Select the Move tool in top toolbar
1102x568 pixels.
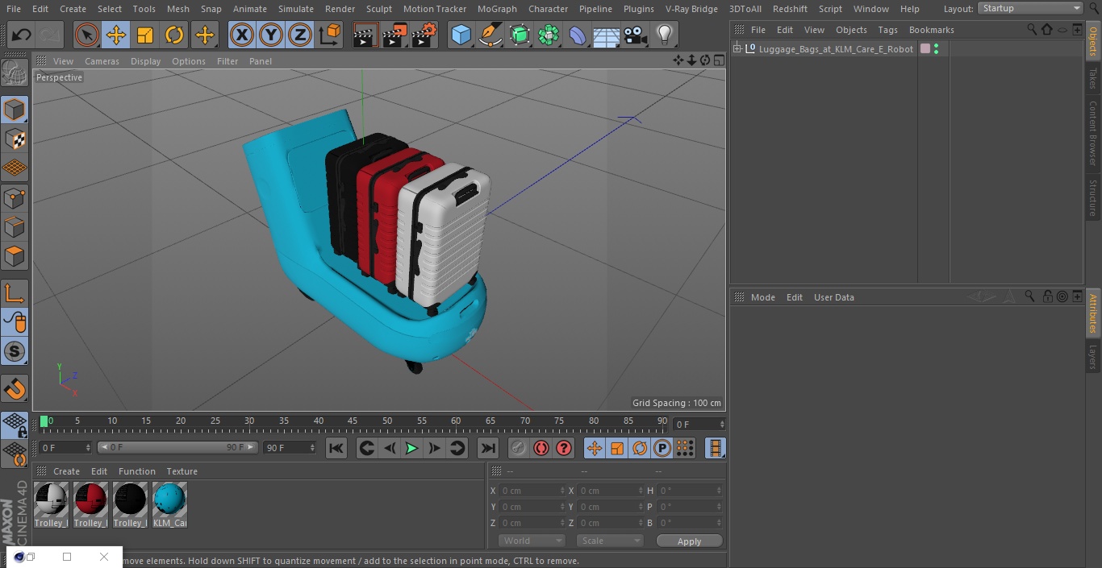coord(116,35)
